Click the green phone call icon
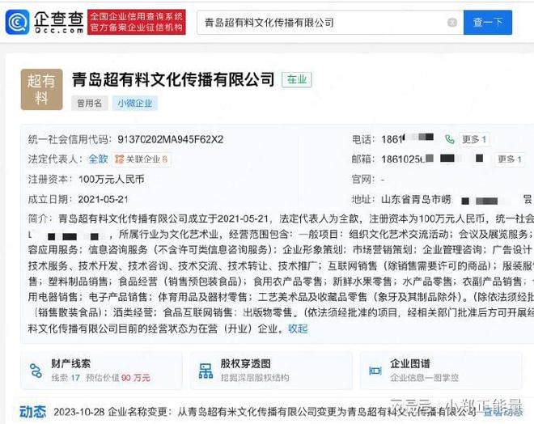 click(x=450, y=139)
